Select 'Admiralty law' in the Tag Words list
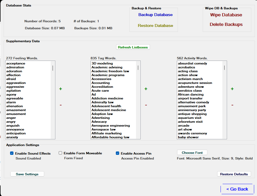This screenshot has width=257, height=196. click(x=114, y=102)
